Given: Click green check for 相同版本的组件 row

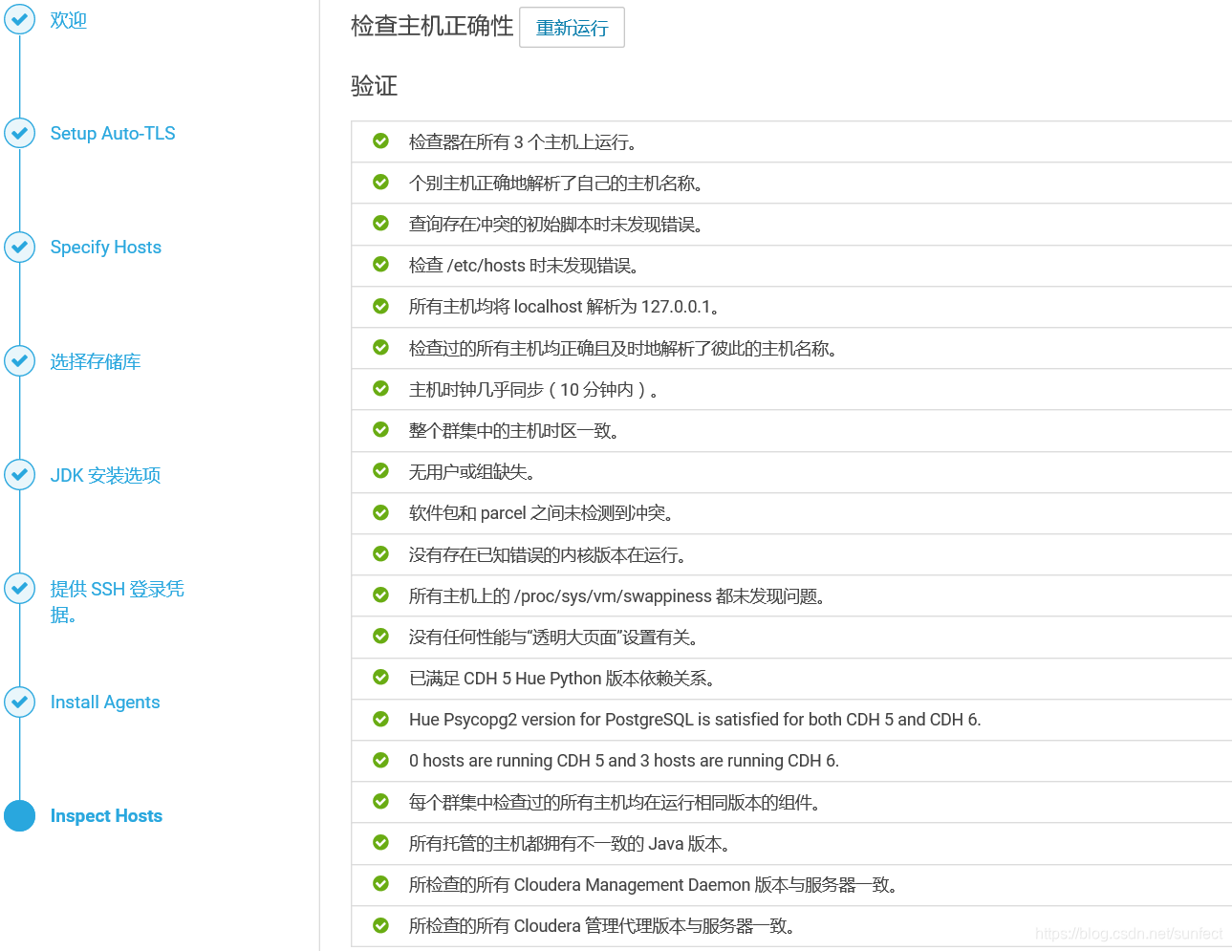Looking at the screenshot, I should point(380,801).
